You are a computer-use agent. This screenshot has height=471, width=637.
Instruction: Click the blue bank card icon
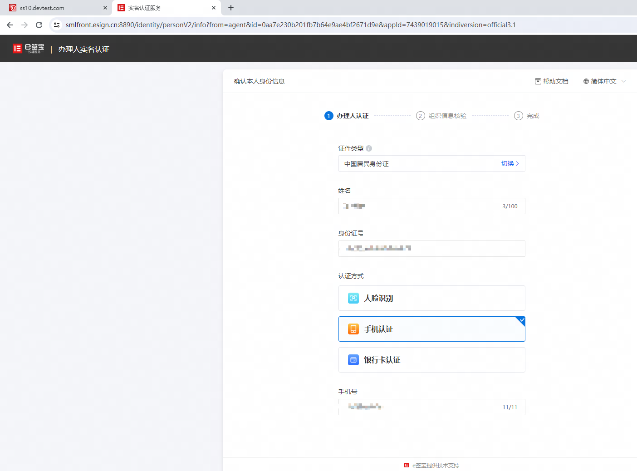click(353, 360)
